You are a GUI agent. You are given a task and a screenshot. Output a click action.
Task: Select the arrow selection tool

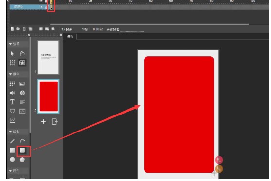[x=12, y=53]
